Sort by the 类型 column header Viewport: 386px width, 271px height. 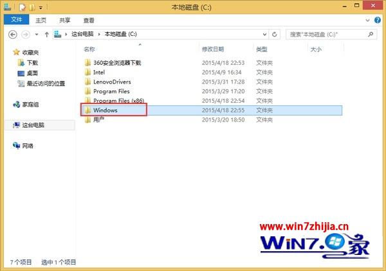pyautogui.click(x=261, y=49)
